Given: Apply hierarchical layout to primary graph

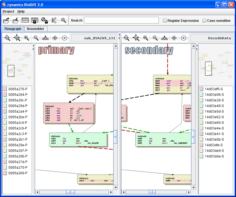Looking at the screenshot, I should point(45,38).
